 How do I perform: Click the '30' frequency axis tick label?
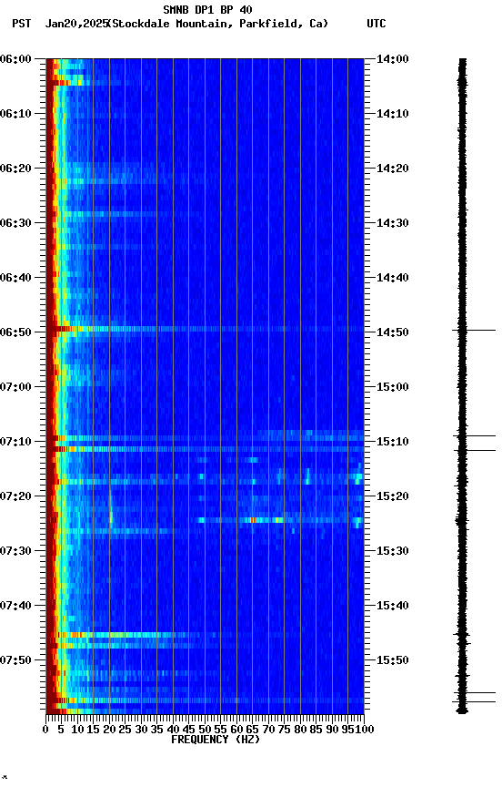tap(141, 730)
